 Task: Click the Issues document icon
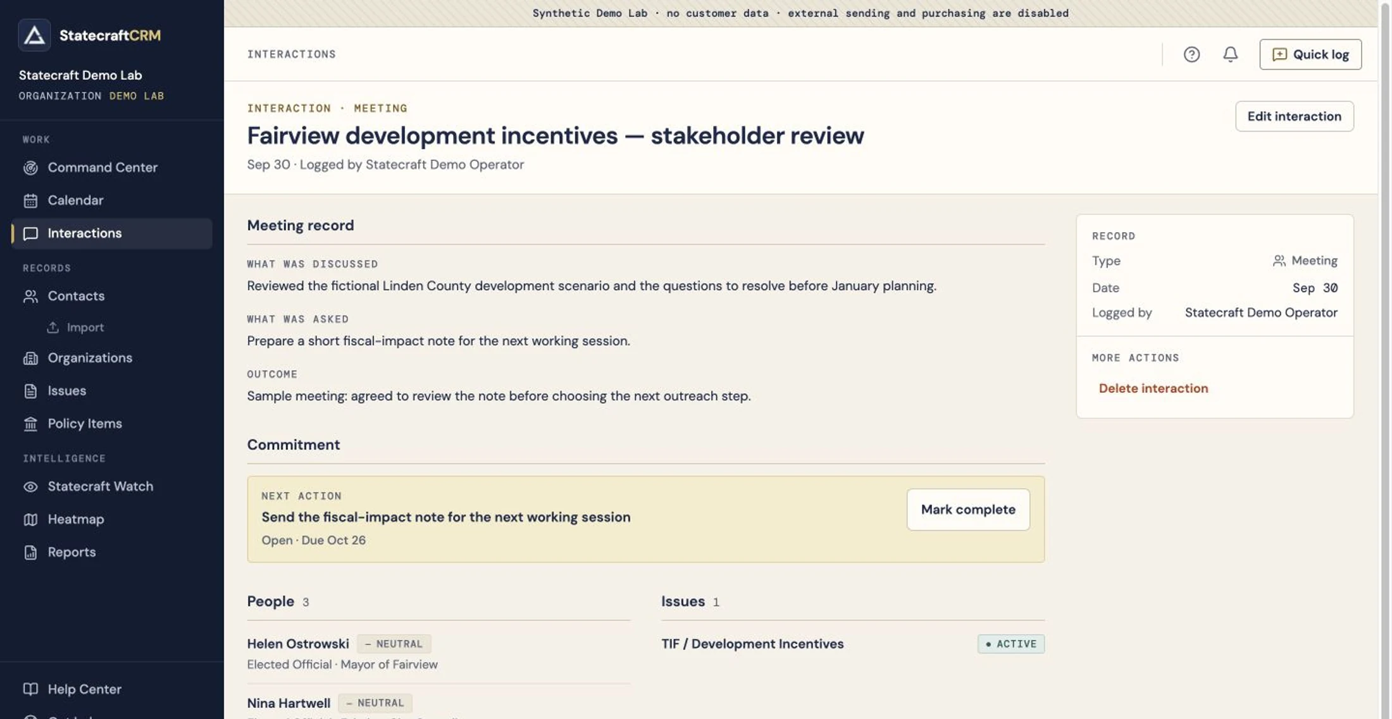(x=30, y=391)
